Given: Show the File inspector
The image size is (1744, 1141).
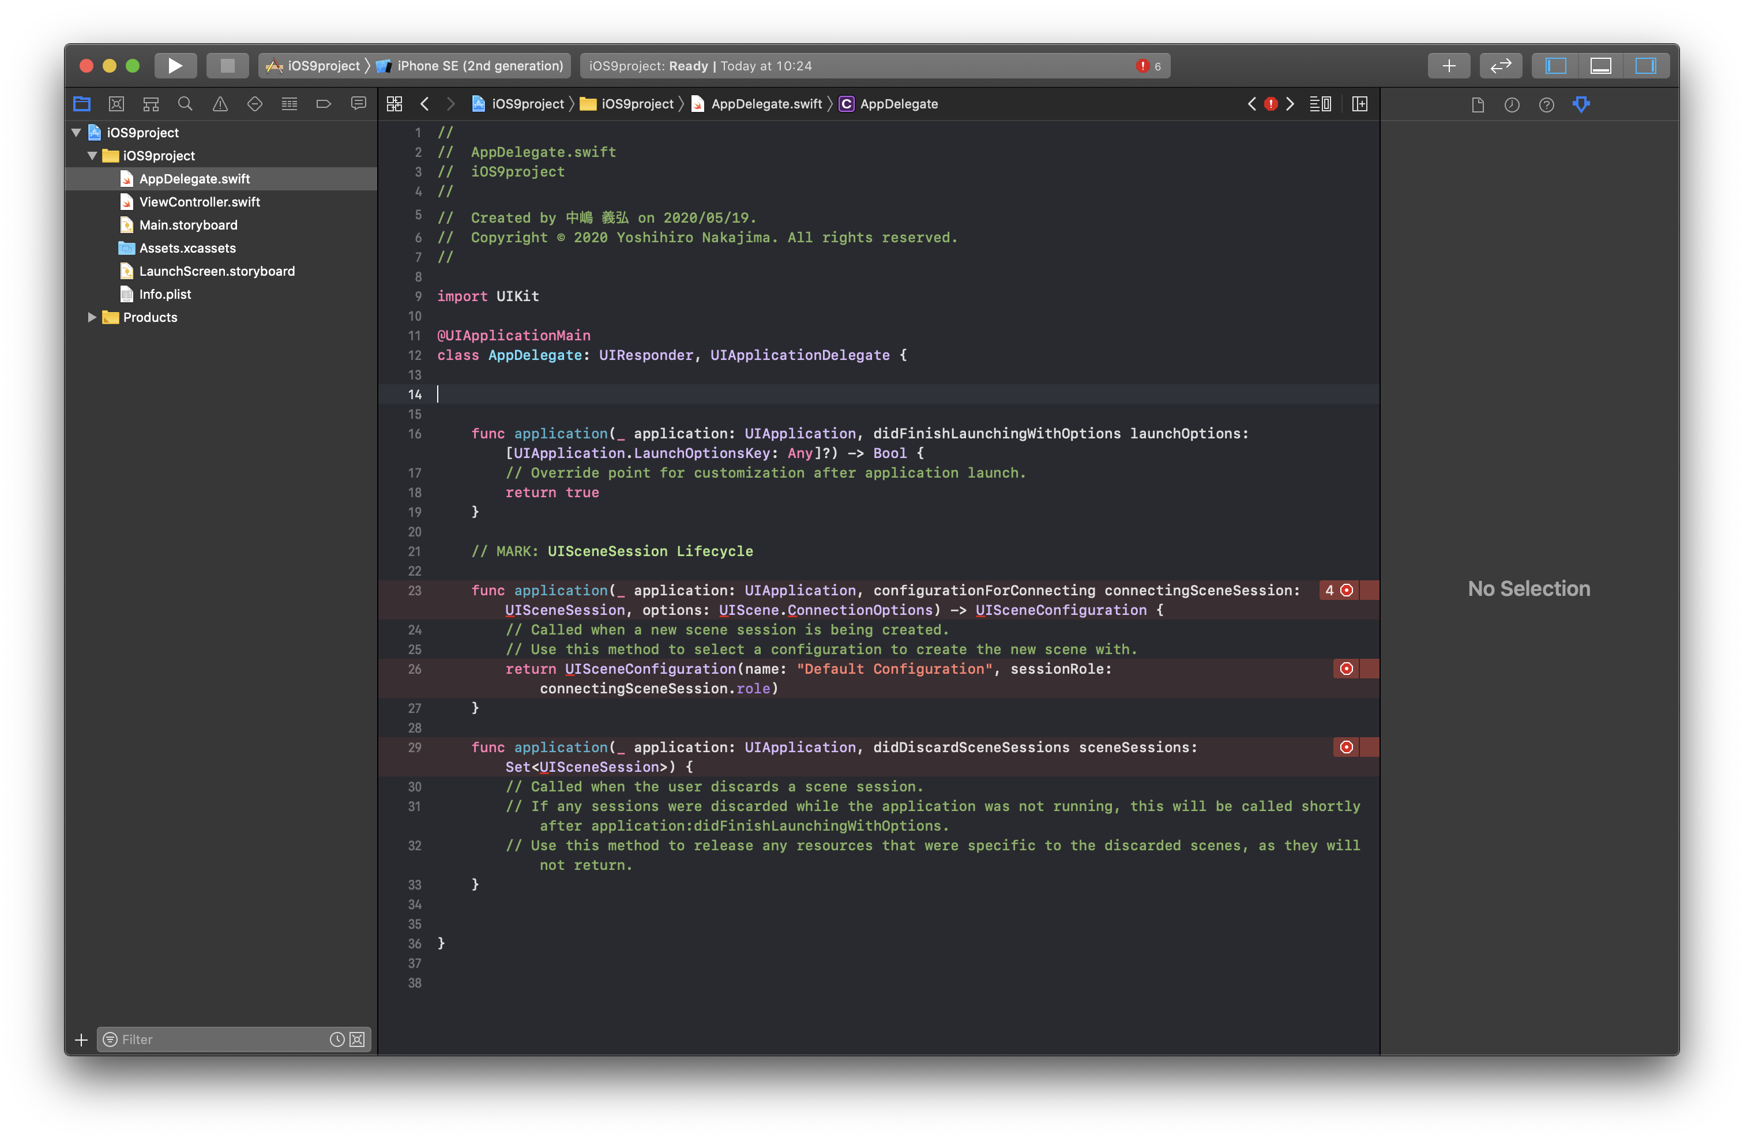Looking at the screenshot, I should coord(1478,105).
